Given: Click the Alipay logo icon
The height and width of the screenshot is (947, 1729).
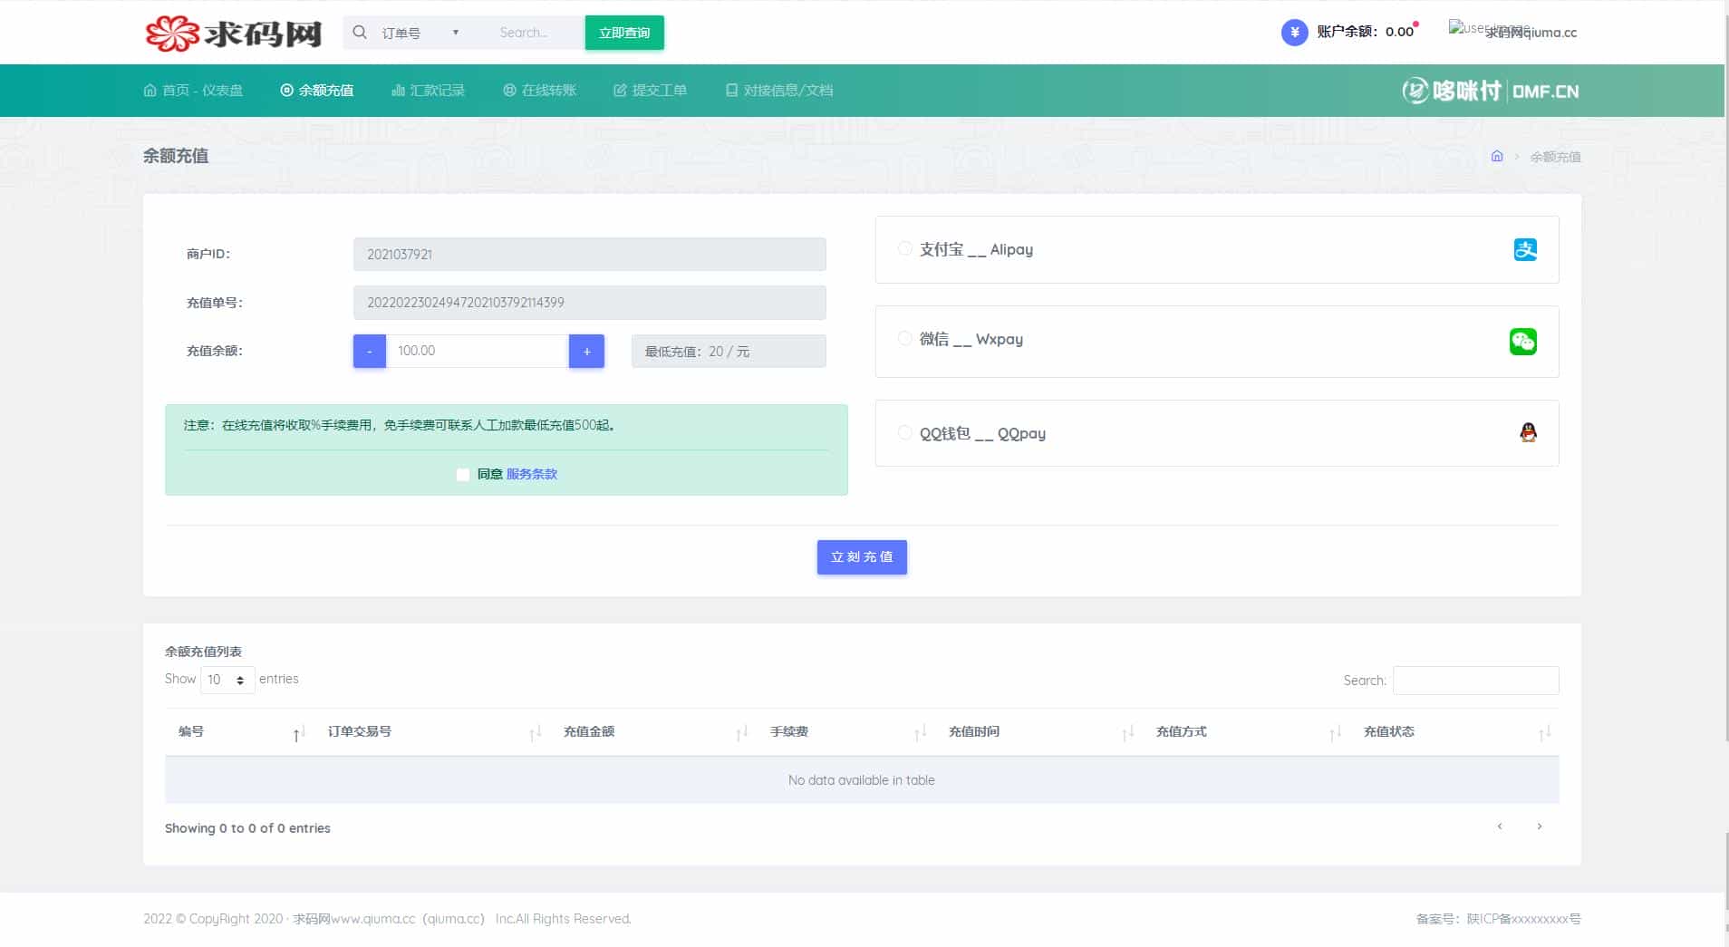Looking at the screenshot, I should point(1525,249).
